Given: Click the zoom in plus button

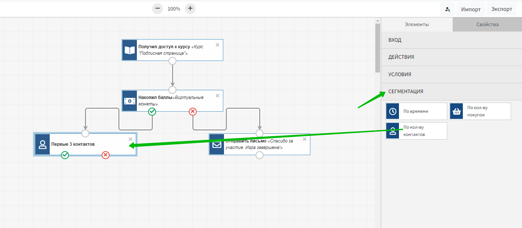Looking at the screenshot, I should click(190, 9).
